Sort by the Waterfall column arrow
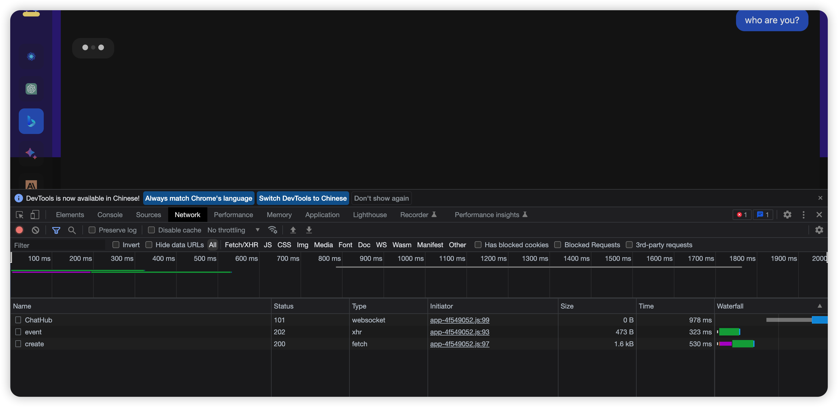The height and width of the screenshot is (407, 838). pos(820,306)
